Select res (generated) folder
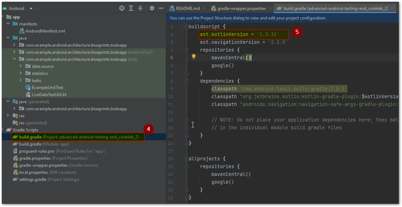 click(33, 123)
